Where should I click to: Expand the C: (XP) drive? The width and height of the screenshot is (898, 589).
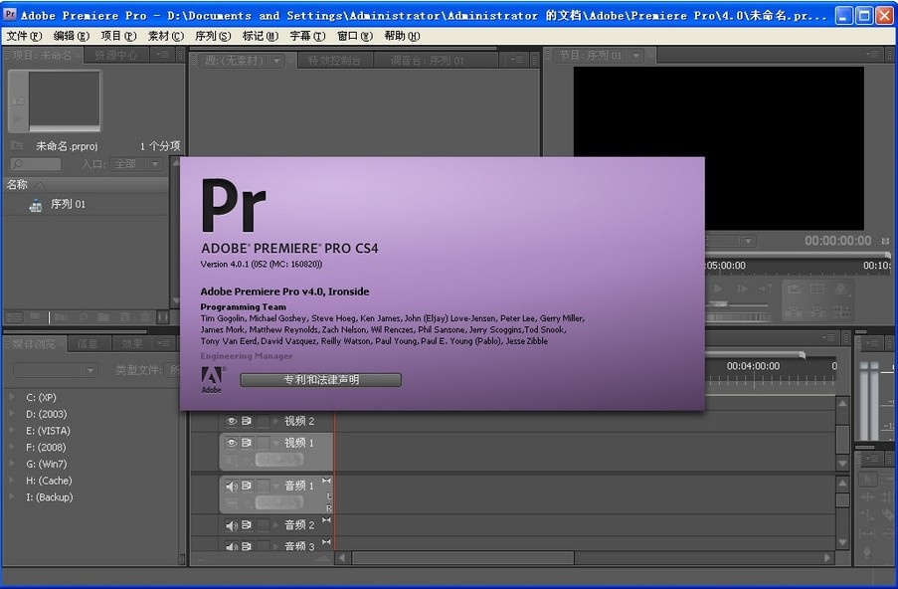[12, 397]
